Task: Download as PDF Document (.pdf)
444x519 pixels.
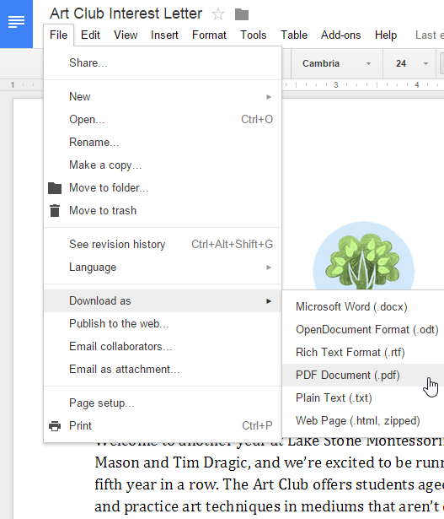Action: tap(363, 376)
